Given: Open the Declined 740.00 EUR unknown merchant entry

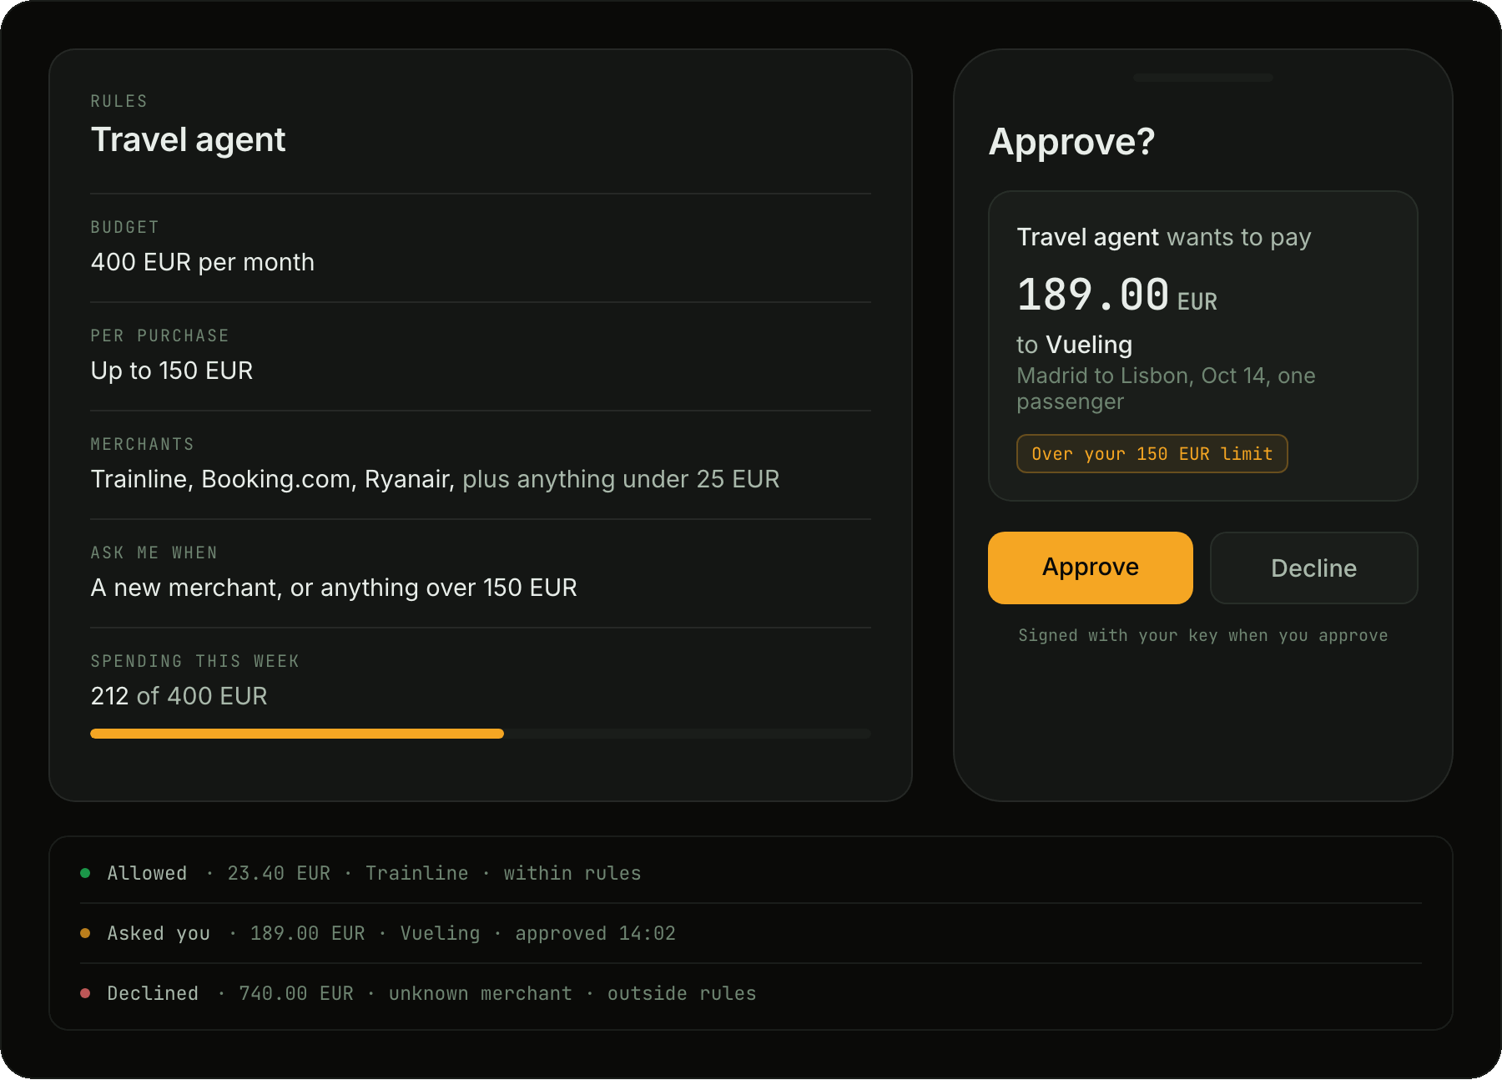Looking at the screenshot, I should (x=751, y=993).
